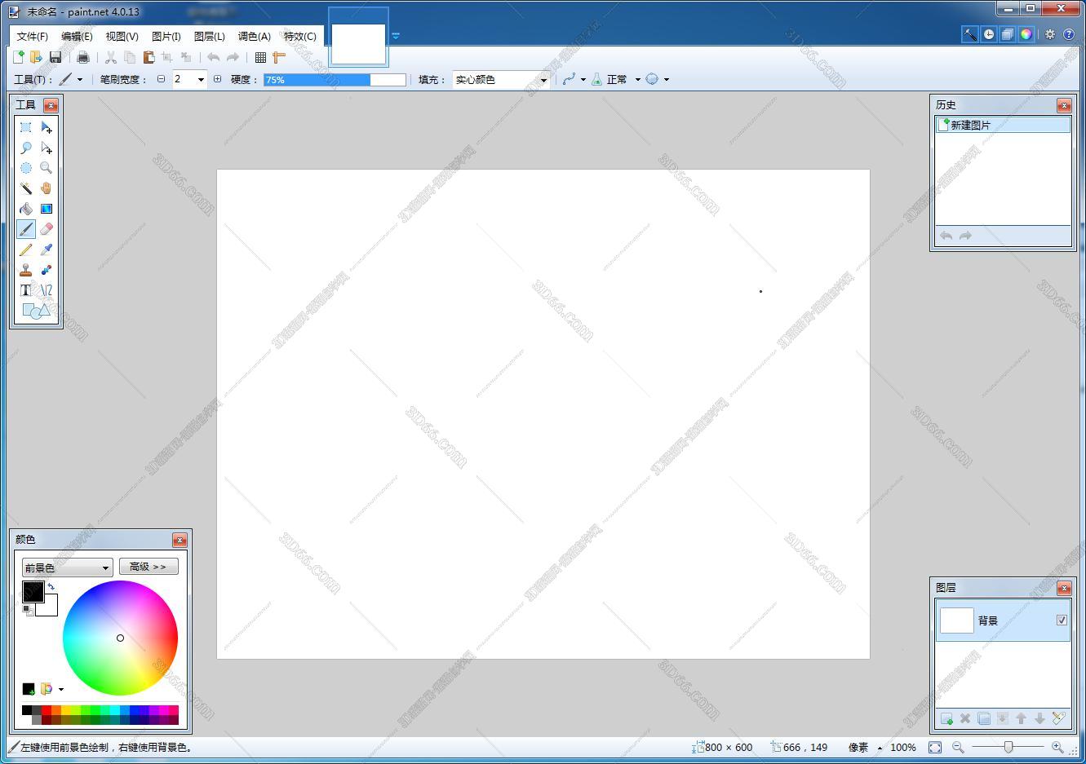This screenshot has height=764, width=1086.
Task: Choose the Color Picker eyedropper tool
Action: click(x=47, y=250)
